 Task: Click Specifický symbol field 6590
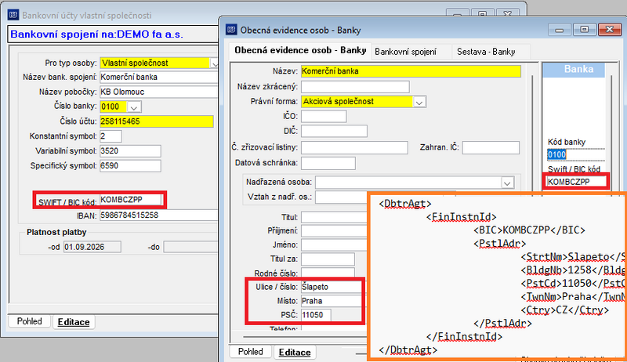pyautogui.click(x=130, y=166)
